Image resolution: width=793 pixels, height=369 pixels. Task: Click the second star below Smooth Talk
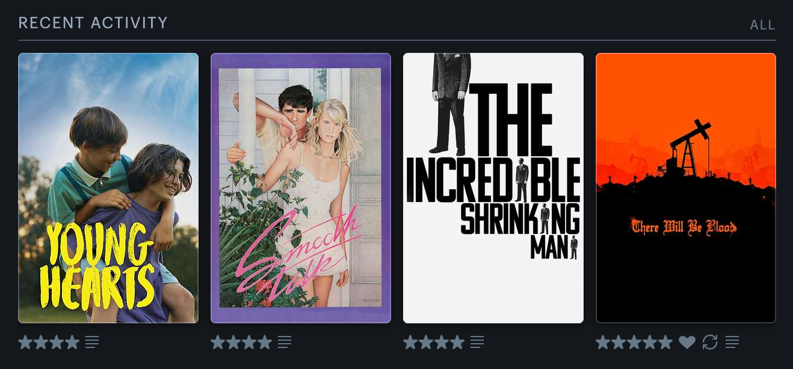233,343
